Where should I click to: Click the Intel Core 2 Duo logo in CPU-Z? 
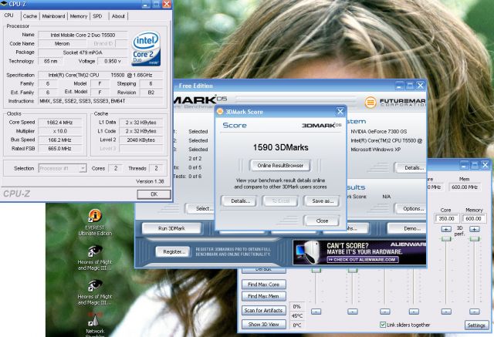pos(146,49)
